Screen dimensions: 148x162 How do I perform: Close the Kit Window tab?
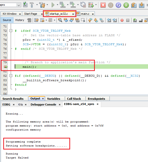coord(20,14)
